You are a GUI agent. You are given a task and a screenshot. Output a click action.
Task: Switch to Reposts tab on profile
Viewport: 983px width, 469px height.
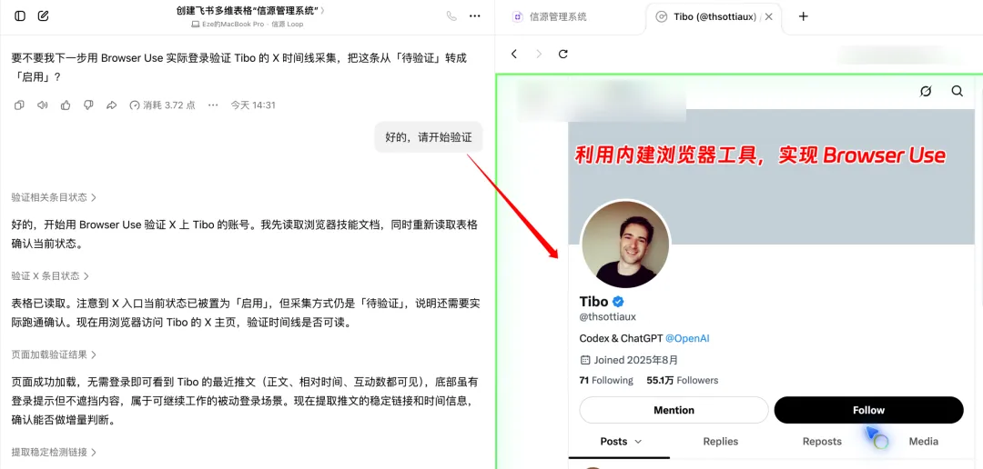click(x=822, y=442)
